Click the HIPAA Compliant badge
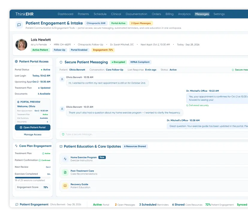This screenshot has width=248, height=217. [140, 62]
